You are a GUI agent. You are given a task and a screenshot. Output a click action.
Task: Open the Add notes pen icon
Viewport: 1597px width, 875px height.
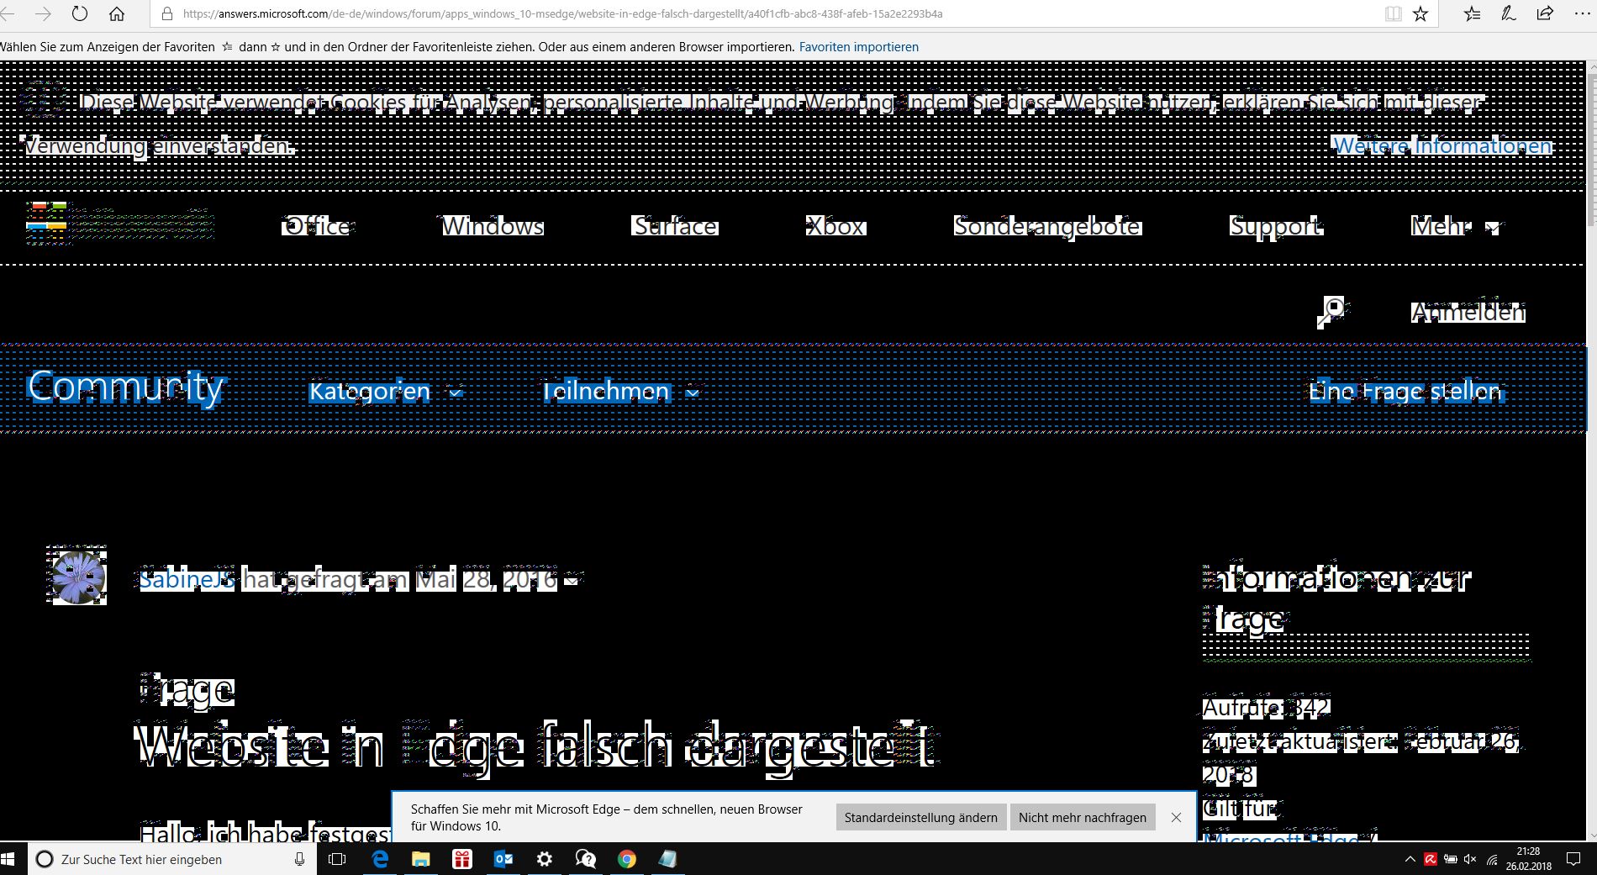click(1509, 13)
